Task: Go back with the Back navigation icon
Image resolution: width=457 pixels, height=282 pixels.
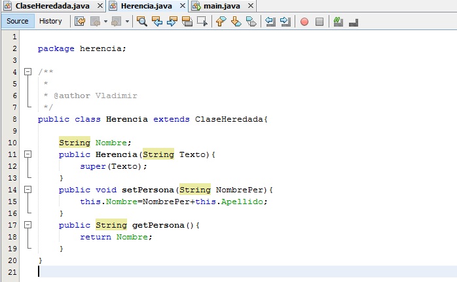Action: [96, 22]
